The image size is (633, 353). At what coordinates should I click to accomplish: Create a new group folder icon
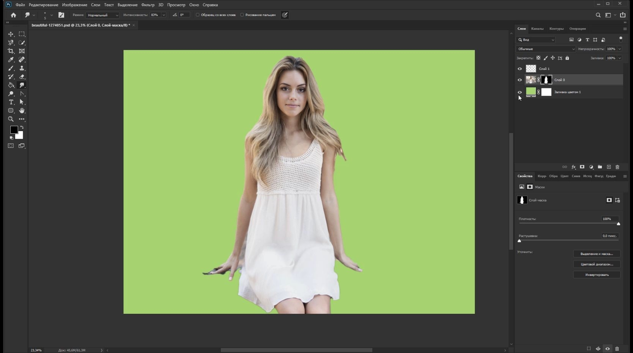pos(600,167)
